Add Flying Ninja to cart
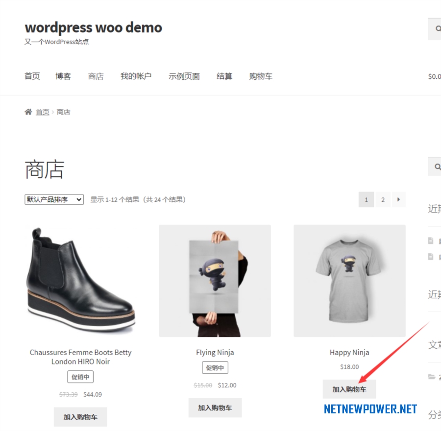441x431 pixels. [x=215, y=407]
